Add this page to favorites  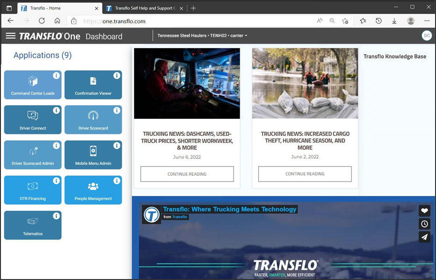pyautogui.click(x=345, y=21)
